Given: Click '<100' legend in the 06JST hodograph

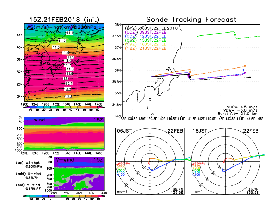Looking at the screenshot, I should [x=121, y=174].
